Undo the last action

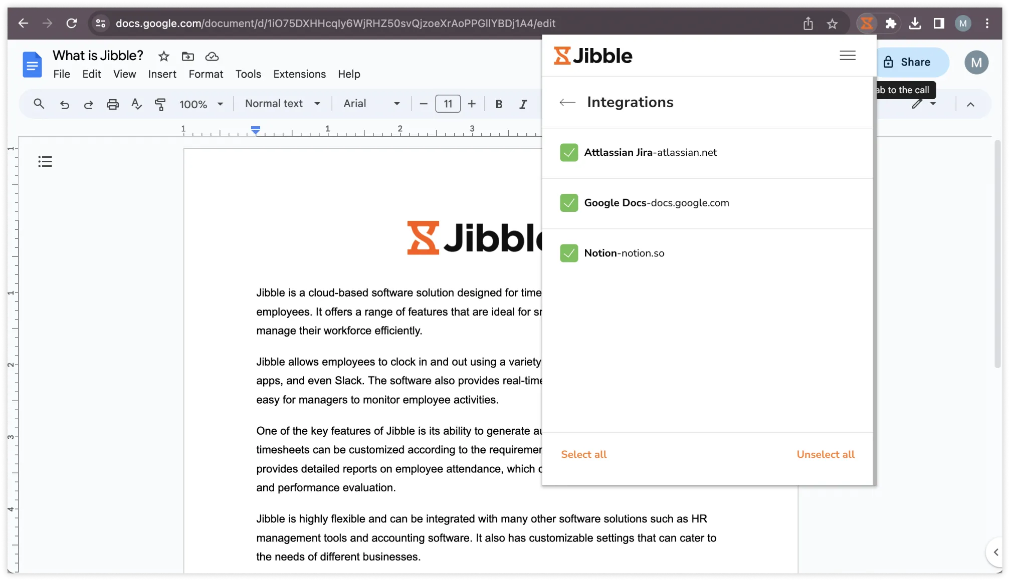point(65,104)
